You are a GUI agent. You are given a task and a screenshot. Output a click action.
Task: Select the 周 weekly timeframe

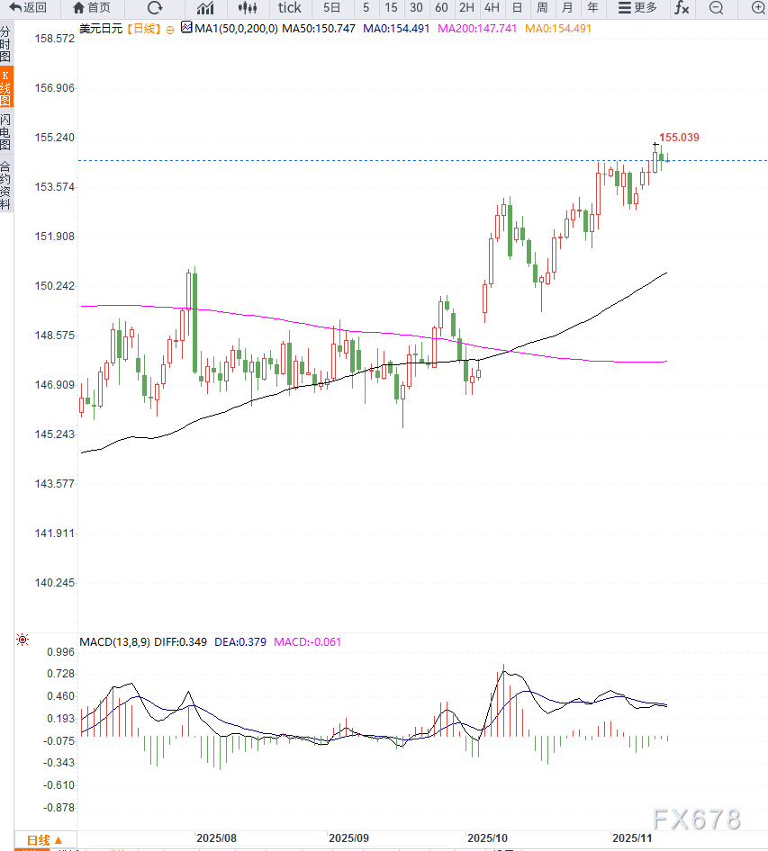tap(542, 7)
